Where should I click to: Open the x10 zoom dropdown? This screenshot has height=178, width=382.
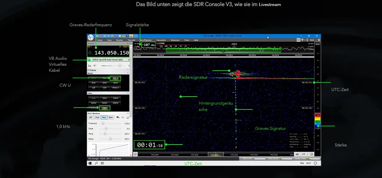tap(305, 154)
